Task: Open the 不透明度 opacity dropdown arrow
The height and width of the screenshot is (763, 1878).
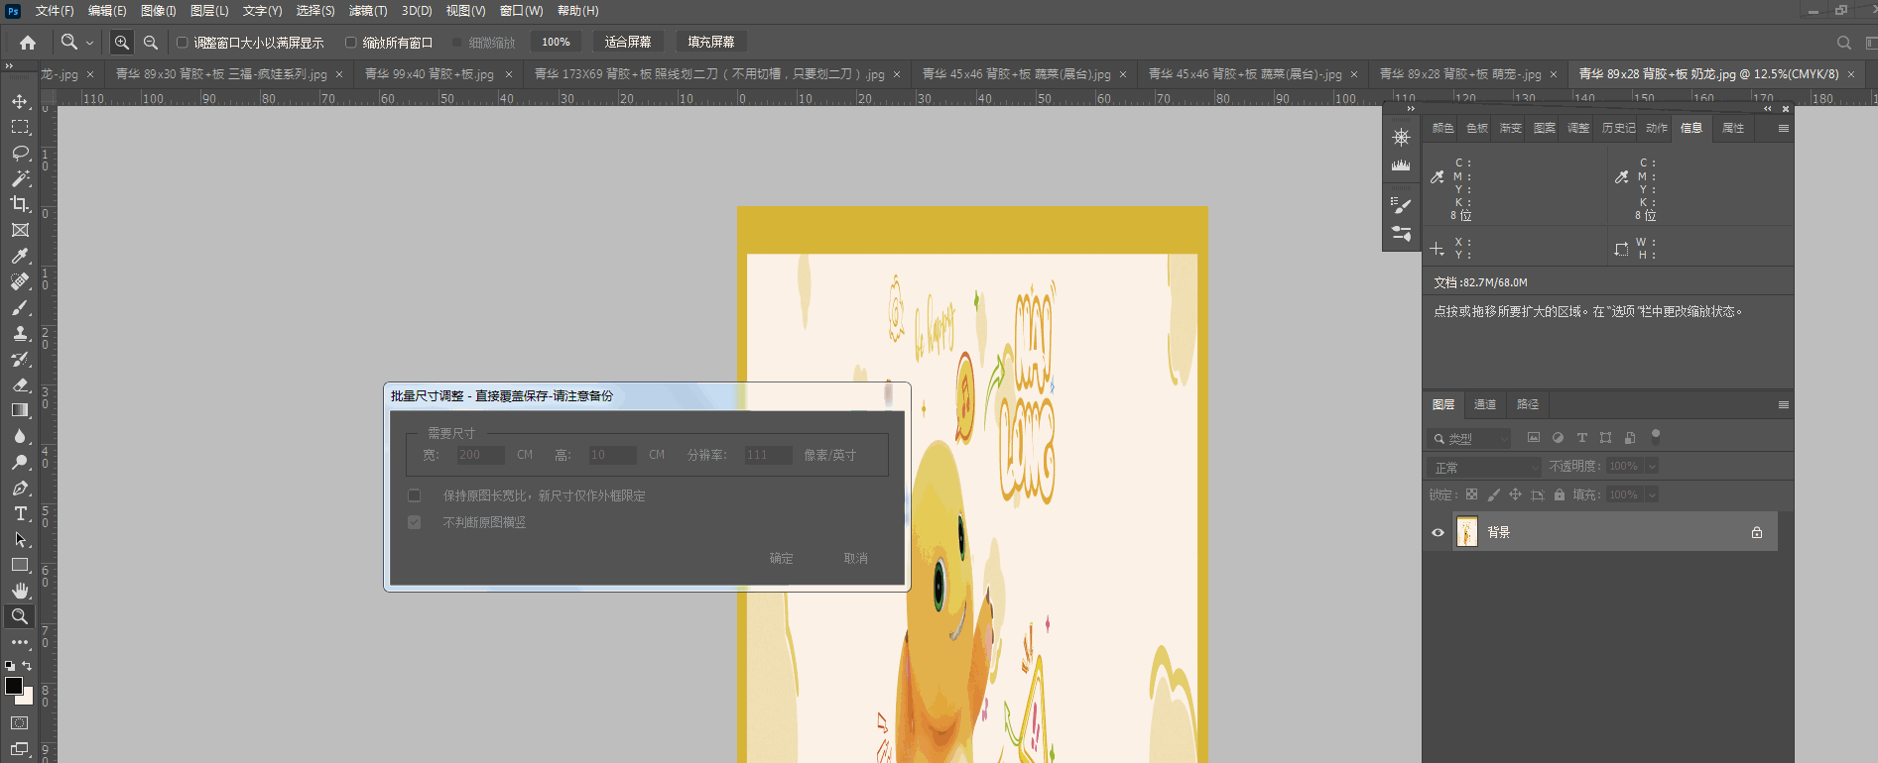Action: click(1652, 466)
